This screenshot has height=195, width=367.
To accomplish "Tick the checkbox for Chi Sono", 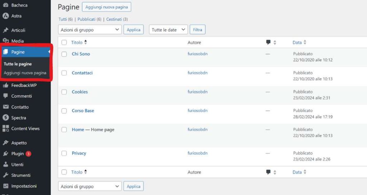I will (x=64, y=54).
